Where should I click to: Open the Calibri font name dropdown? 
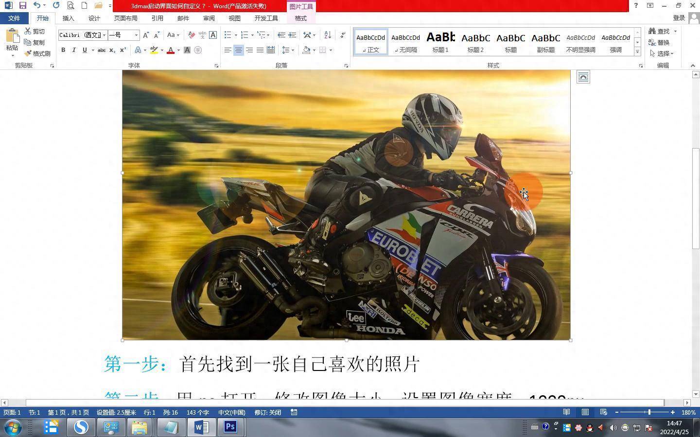[x=104, y=35]
